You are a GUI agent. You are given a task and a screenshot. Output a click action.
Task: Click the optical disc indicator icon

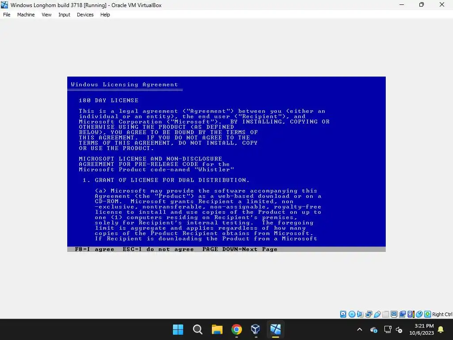(352, 314)
